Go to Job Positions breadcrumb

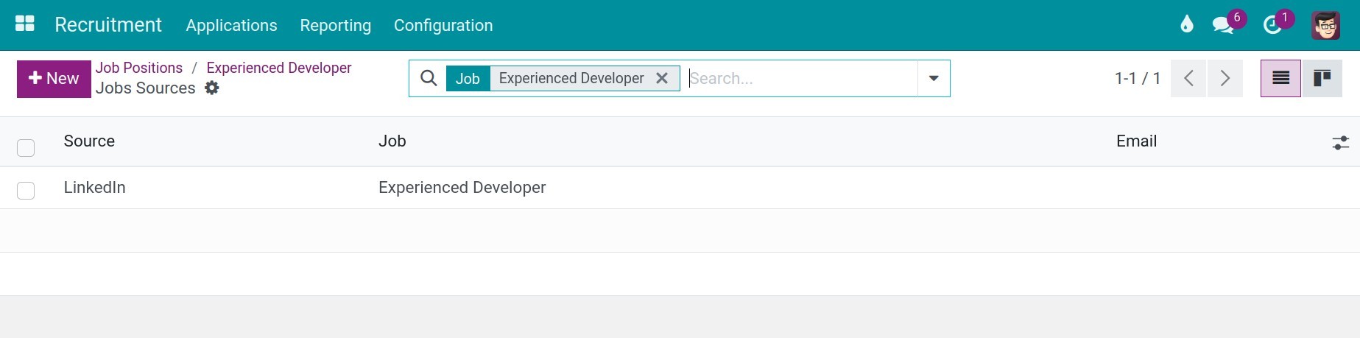point(139,68)
